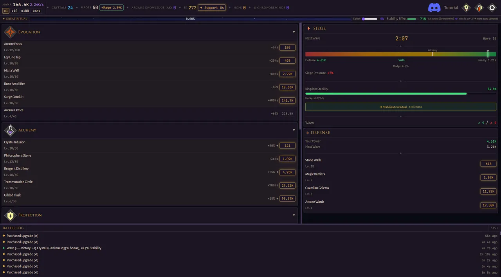Buy Philosopher's Stone upgrade for 1.09K
This screenshot has height=277, width=501.
click(287, 159)
